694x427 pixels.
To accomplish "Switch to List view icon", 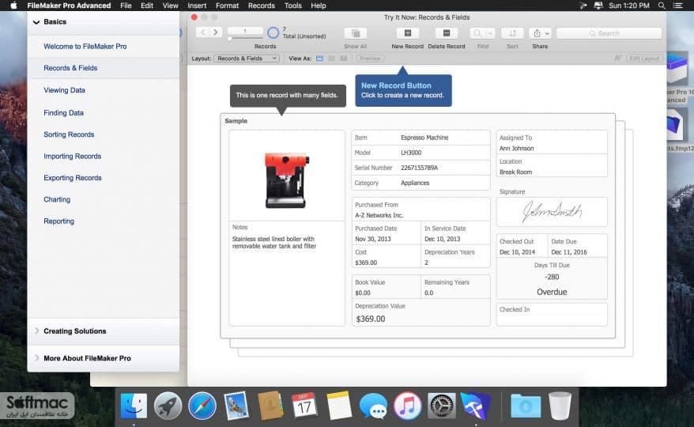I will (331, 59).
